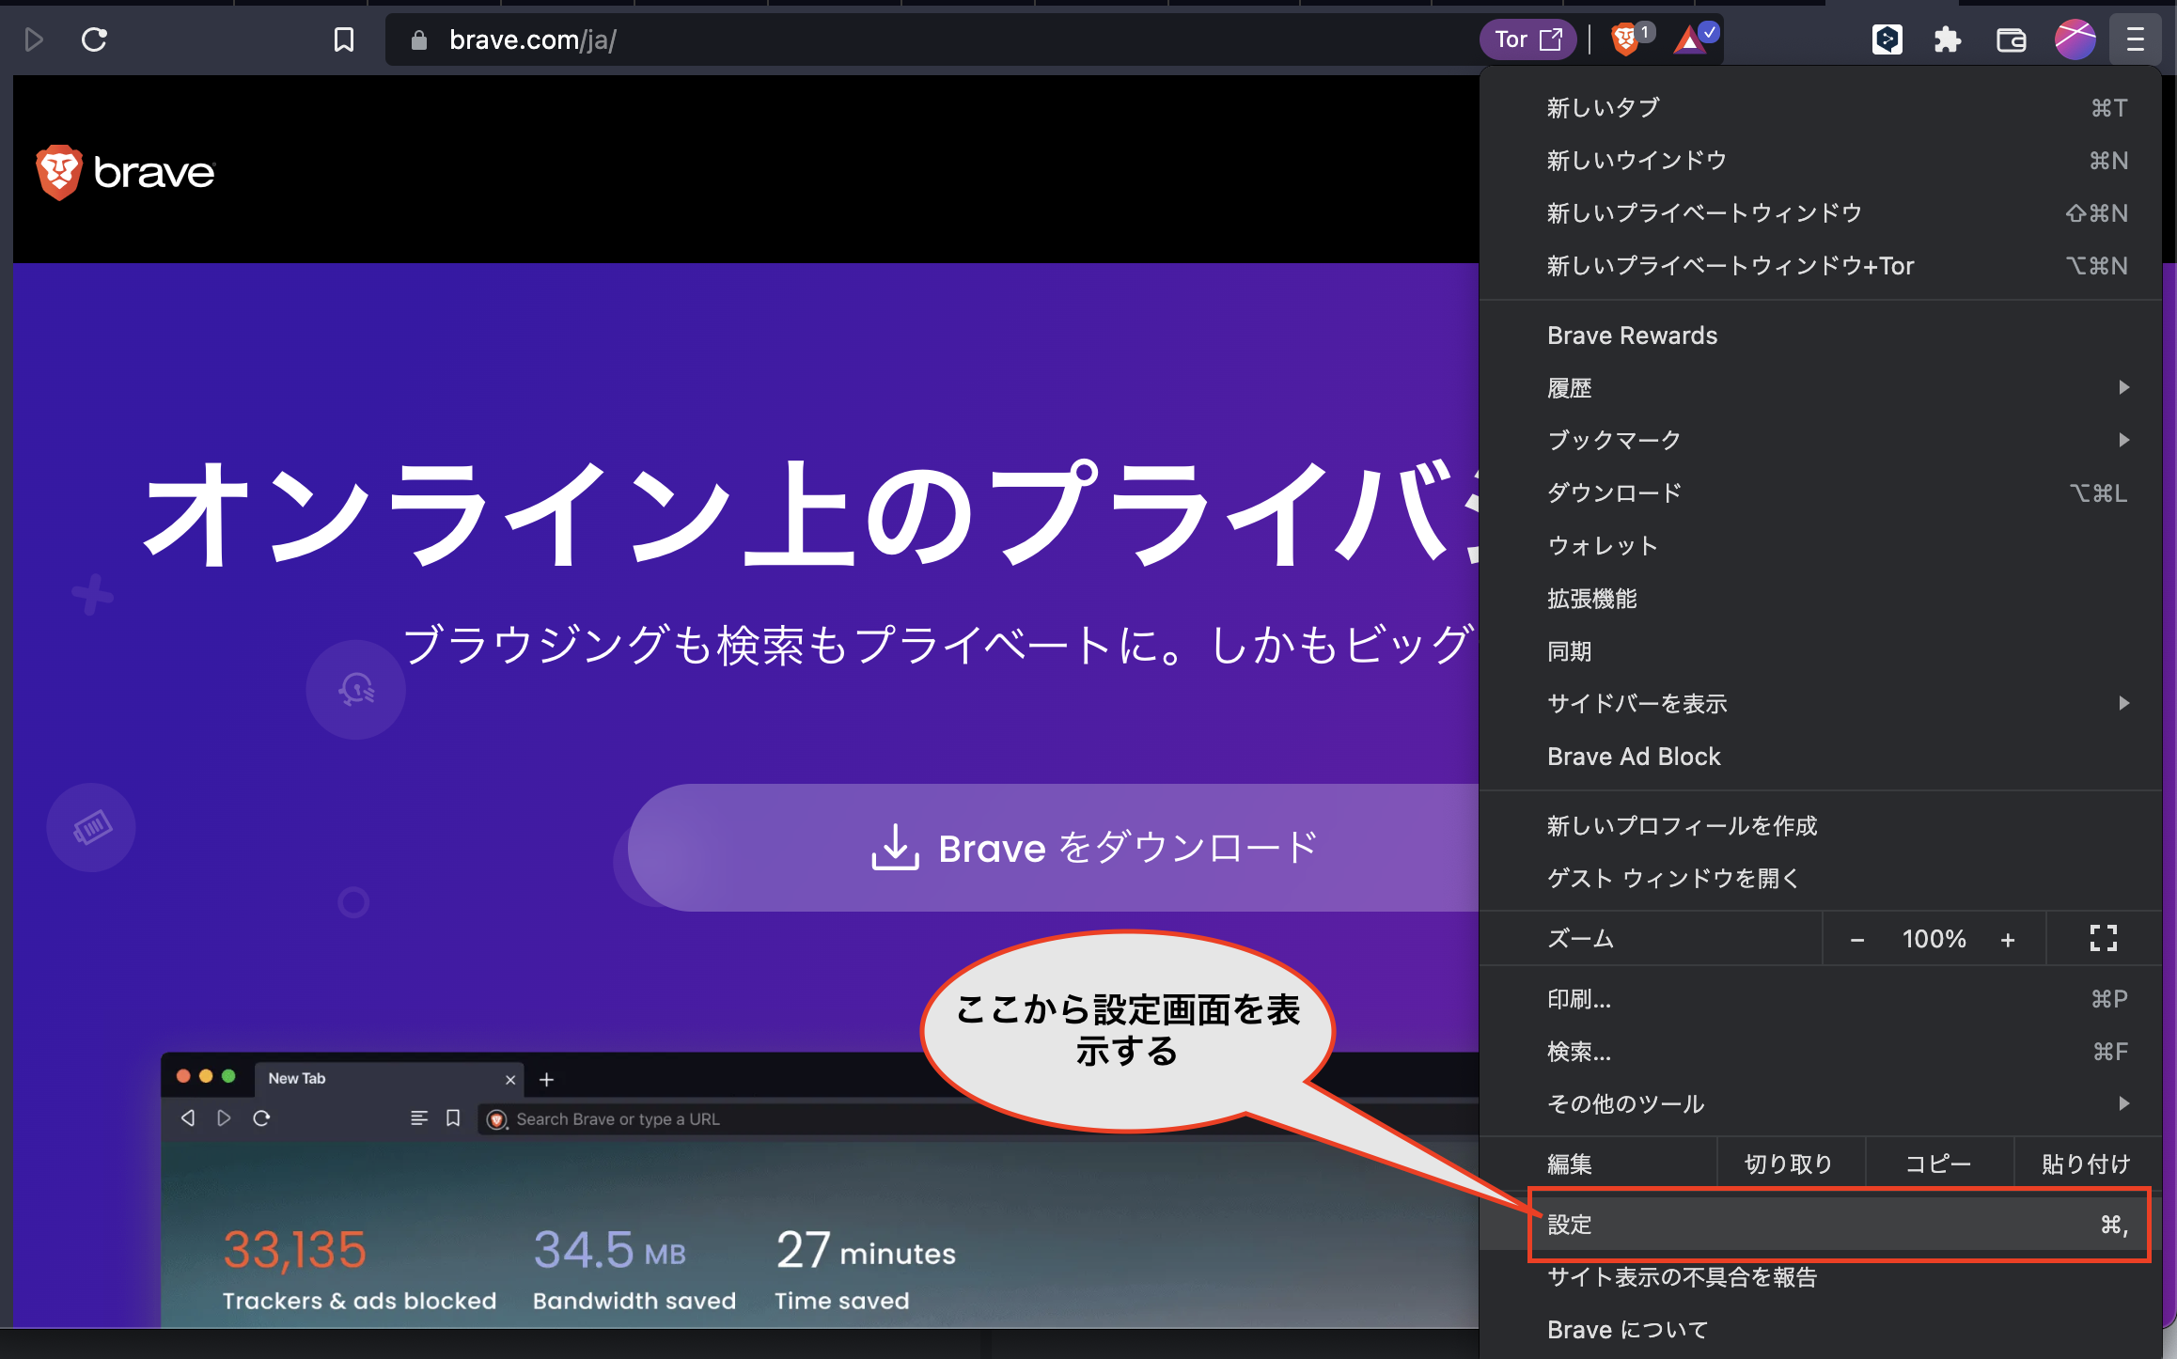Expand サイドバーを表示 submenu
The width and height of the screenshot is (2177, 1359).
[x=1821, y=704]
